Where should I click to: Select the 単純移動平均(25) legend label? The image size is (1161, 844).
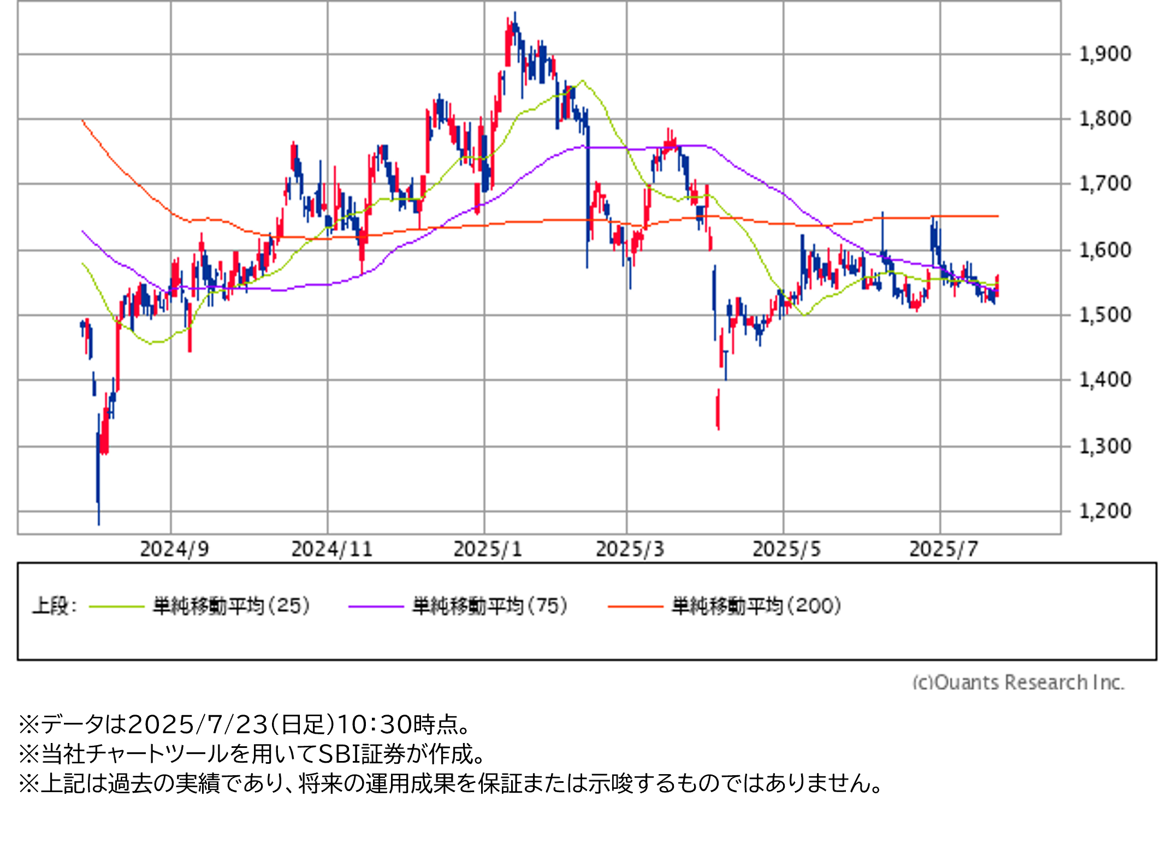(231, 606)
